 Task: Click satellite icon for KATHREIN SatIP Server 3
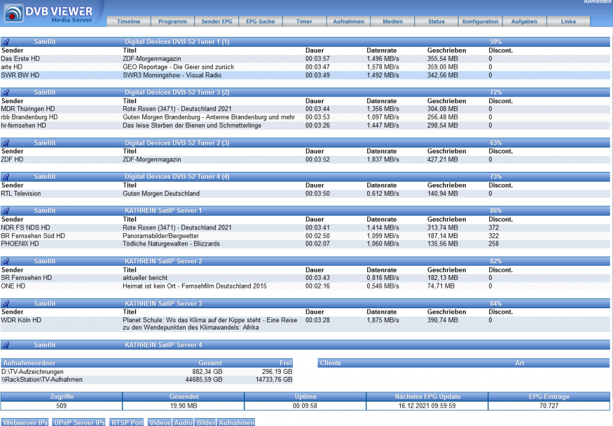pos(6,304)
